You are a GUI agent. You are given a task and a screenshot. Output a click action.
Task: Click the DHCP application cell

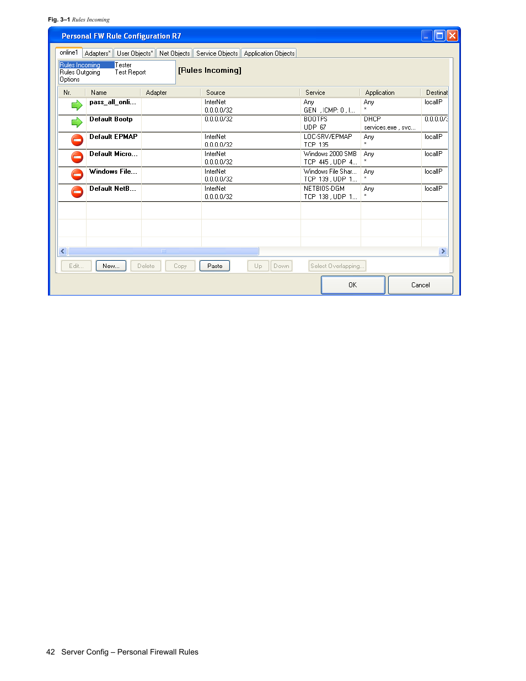tap(372, 119)
